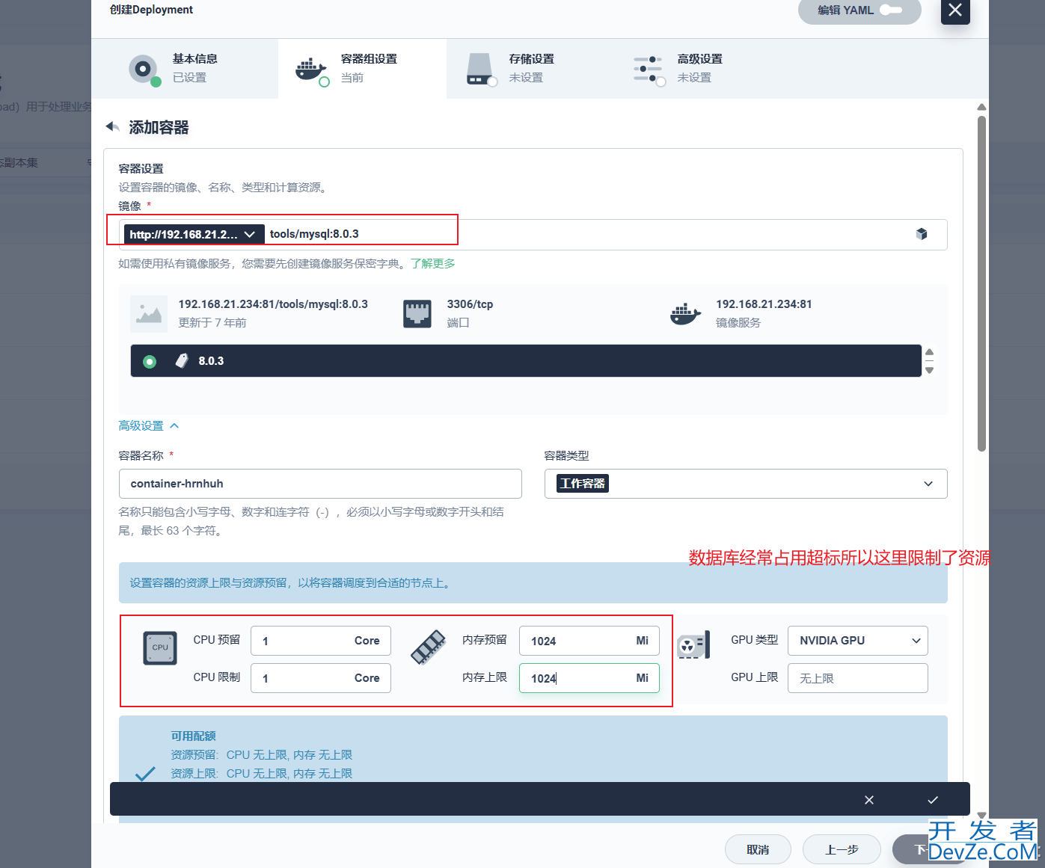Click the 3306/tcp text
Image resolution: width=1045 pixels, height=868 pixels.
(x=470, y=304)
